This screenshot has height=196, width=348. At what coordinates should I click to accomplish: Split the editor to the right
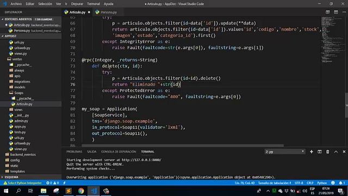coord(336,12)
